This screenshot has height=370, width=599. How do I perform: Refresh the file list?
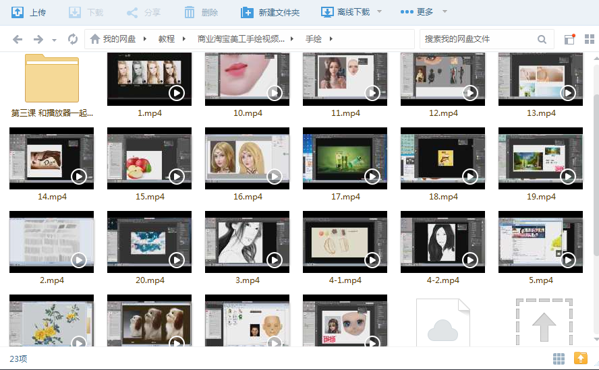[x=73, y=39]
